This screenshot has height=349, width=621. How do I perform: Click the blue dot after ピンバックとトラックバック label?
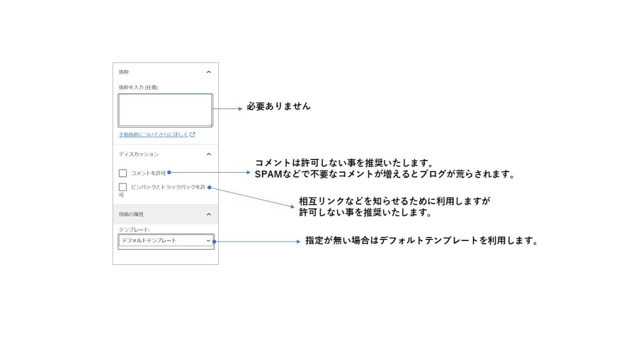click(x=209, y=187)
